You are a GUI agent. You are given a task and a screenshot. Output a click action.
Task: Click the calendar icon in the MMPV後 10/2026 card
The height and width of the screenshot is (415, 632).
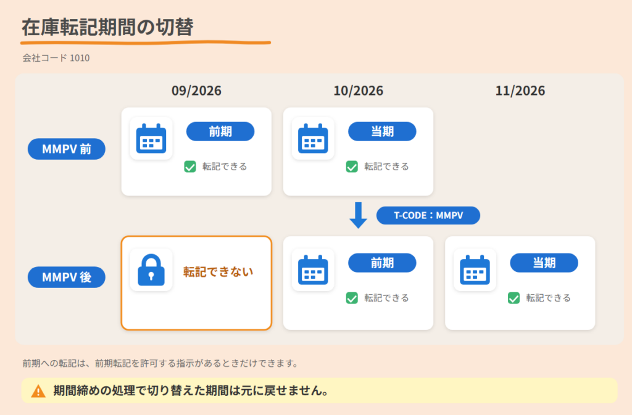click(313, 269)
